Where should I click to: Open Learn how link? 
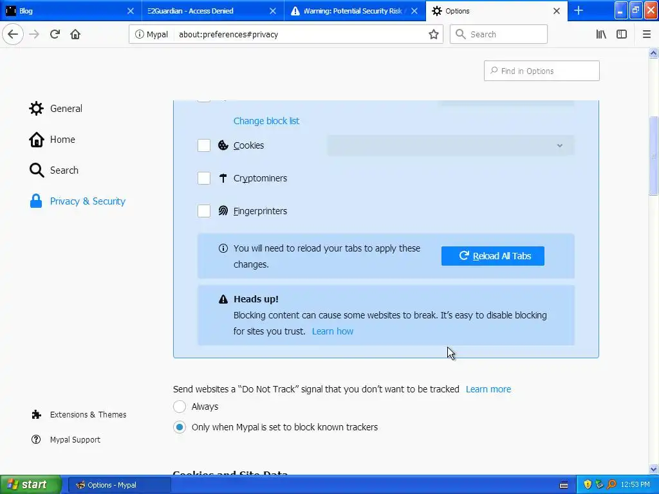pyautogui.click(x=333, y=331)
